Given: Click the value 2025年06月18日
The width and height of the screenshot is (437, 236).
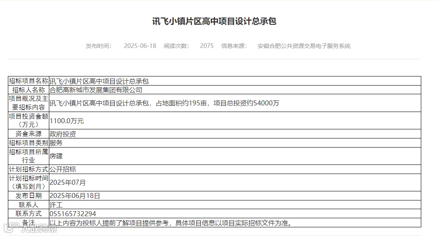Looking at the screenshot, I should tap(75, 195).
